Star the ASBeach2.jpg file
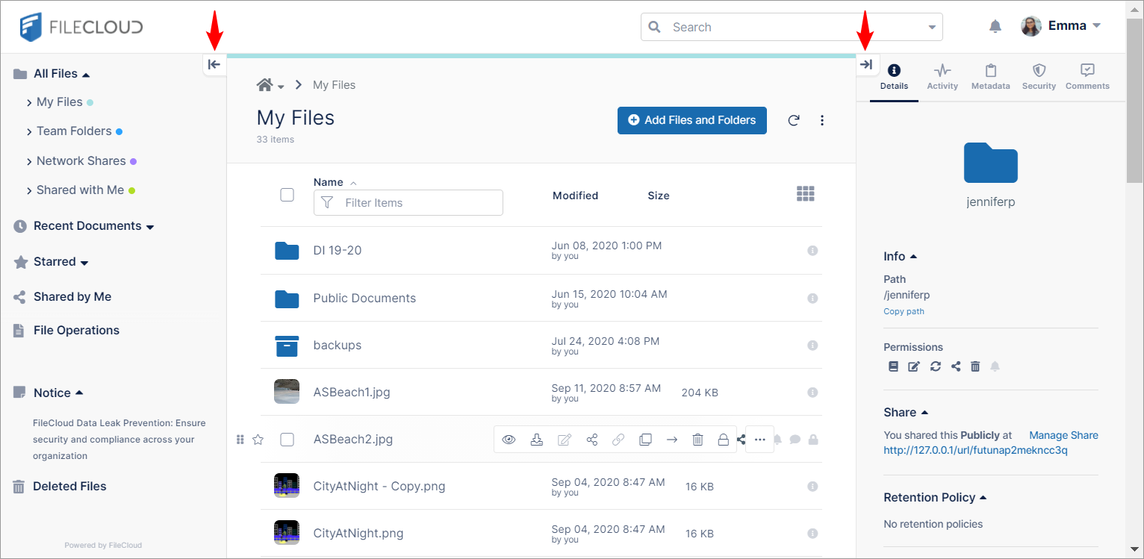The width and height of the screenshot is (1144, 559). point(258,440)
